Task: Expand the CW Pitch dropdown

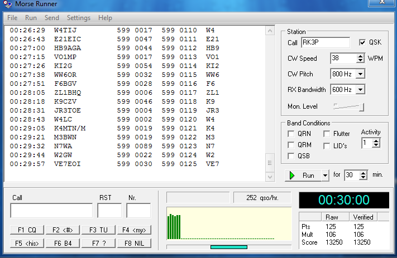Action: coord(360,74)
